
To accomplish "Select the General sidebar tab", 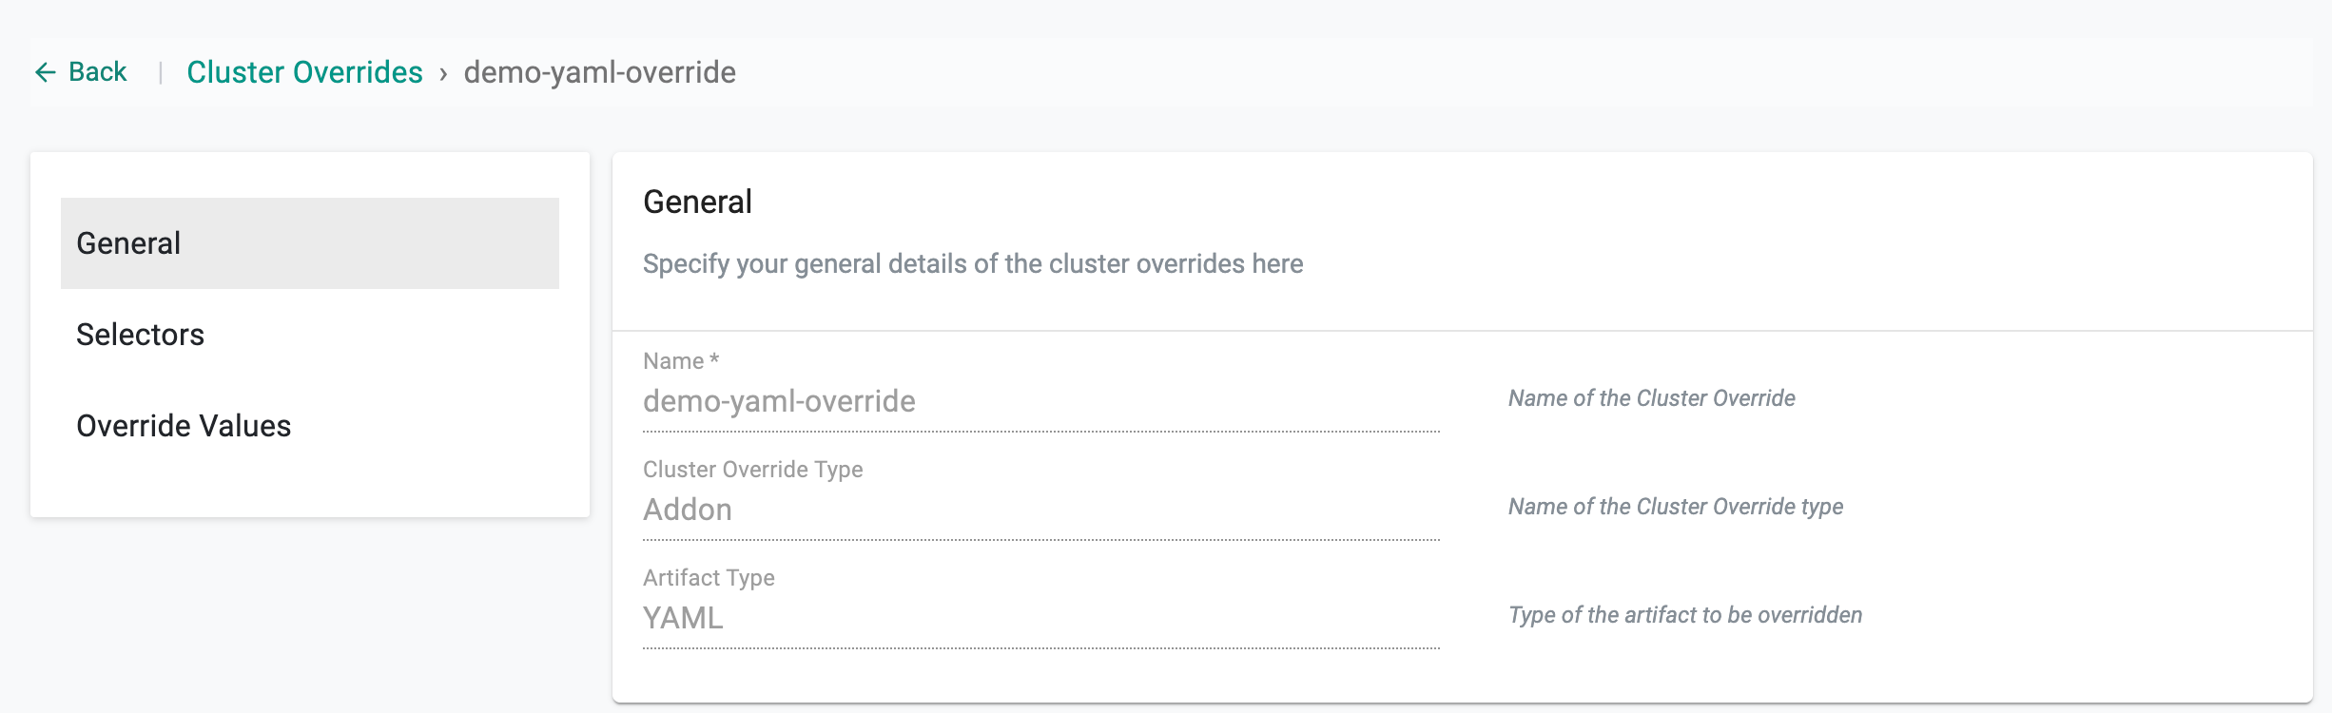I will click(x=309, y=243).
